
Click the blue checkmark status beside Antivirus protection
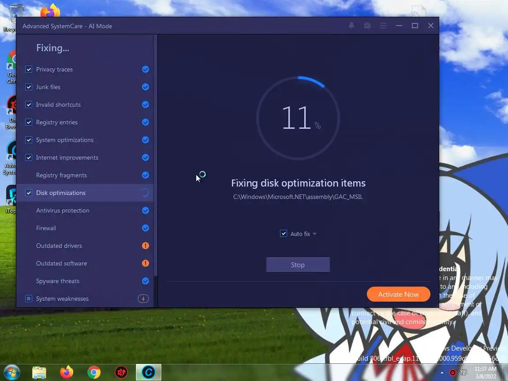tap(146, 211)
